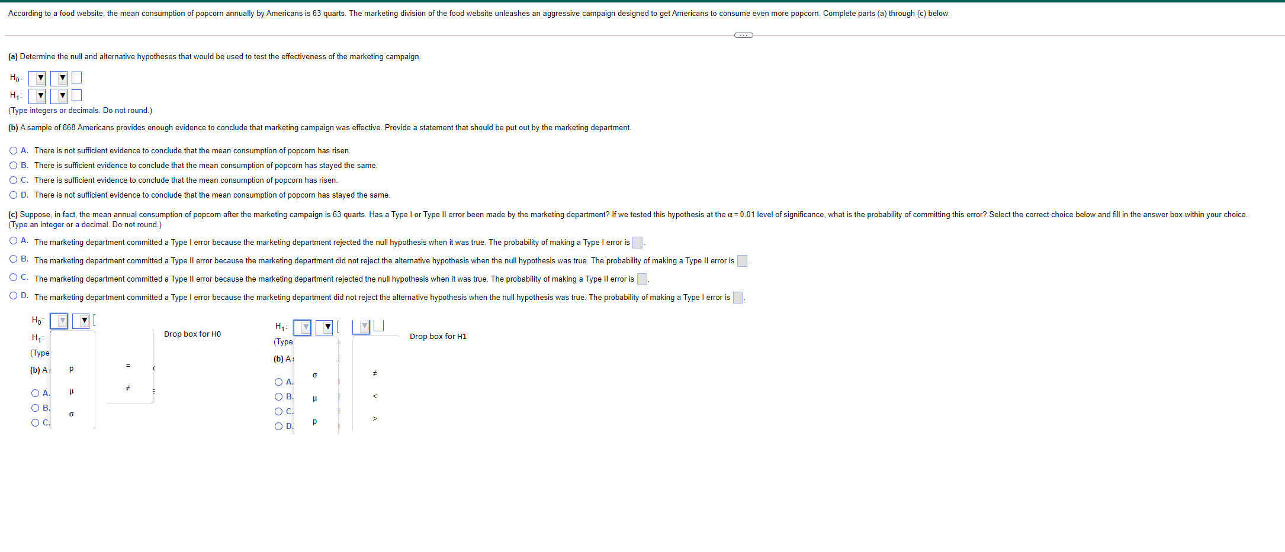Select "μ" in the H0 drop box list
Screen dimensions: 1285x552
pos(71,391)
